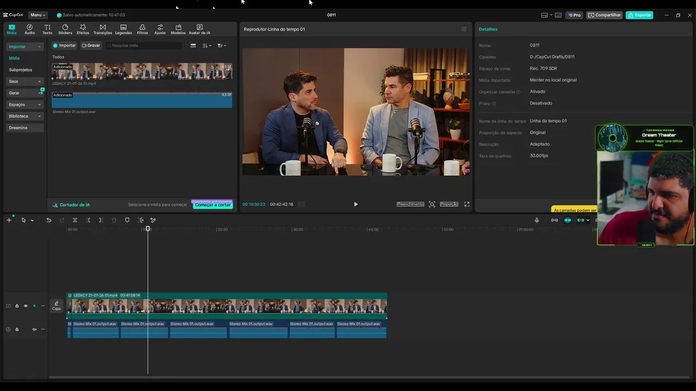
Task: Toggle clip linking on timeline
Action: point(581,220)
